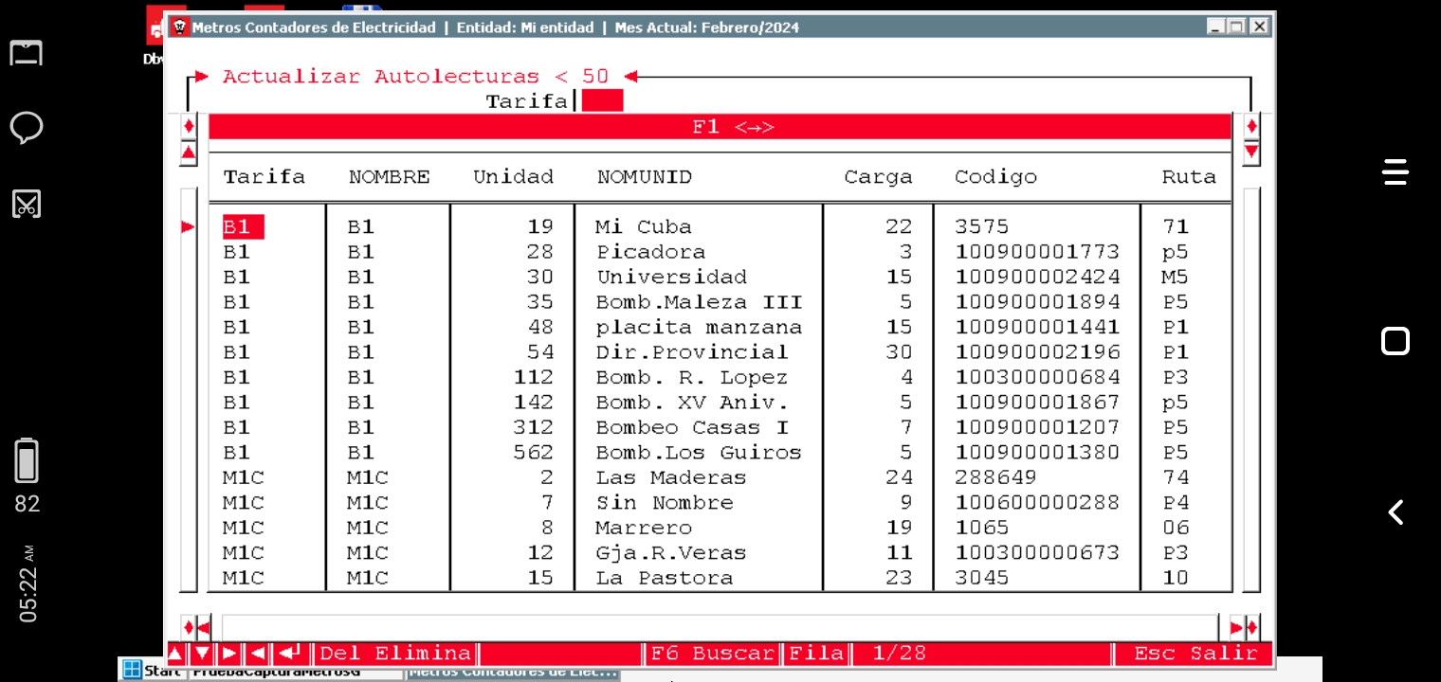Click Esc Salir to exit
The image size is (1441, 682).
click(x=1195, y=654)
